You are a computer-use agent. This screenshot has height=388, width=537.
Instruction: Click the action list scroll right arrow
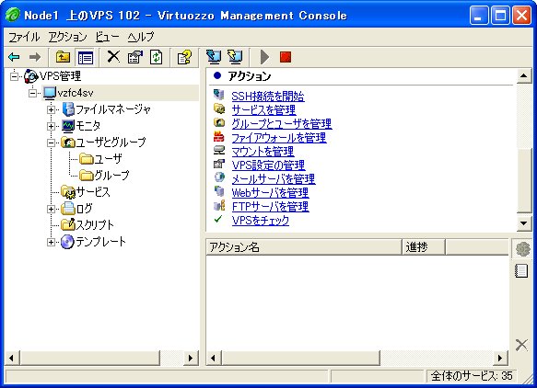(500, 359)
